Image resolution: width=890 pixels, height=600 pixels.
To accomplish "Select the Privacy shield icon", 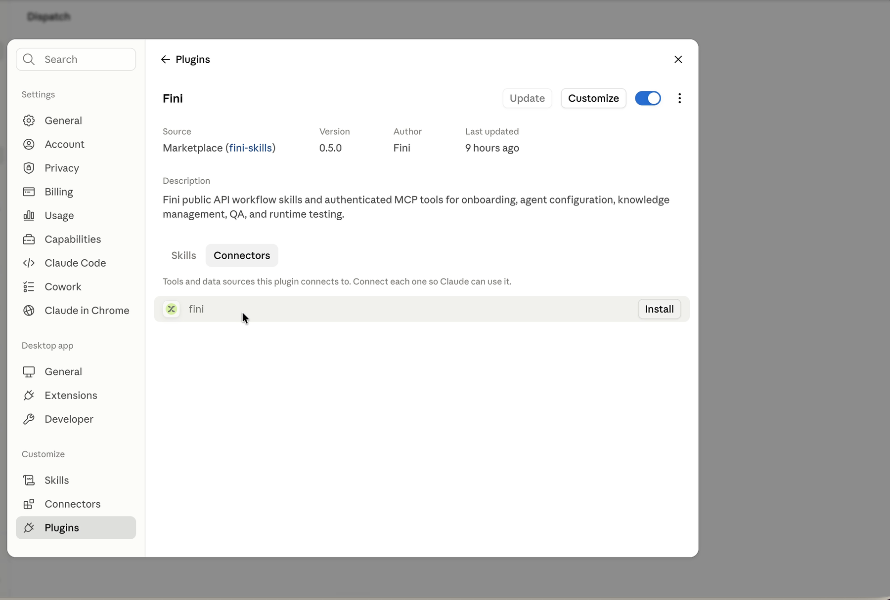I will coord(29,168).
